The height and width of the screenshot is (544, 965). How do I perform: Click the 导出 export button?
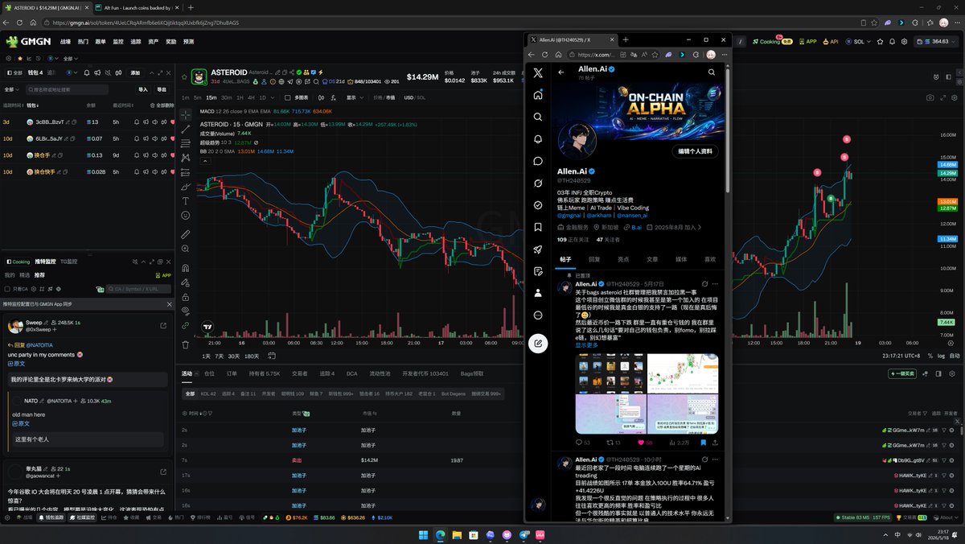(x=162, y=89)
